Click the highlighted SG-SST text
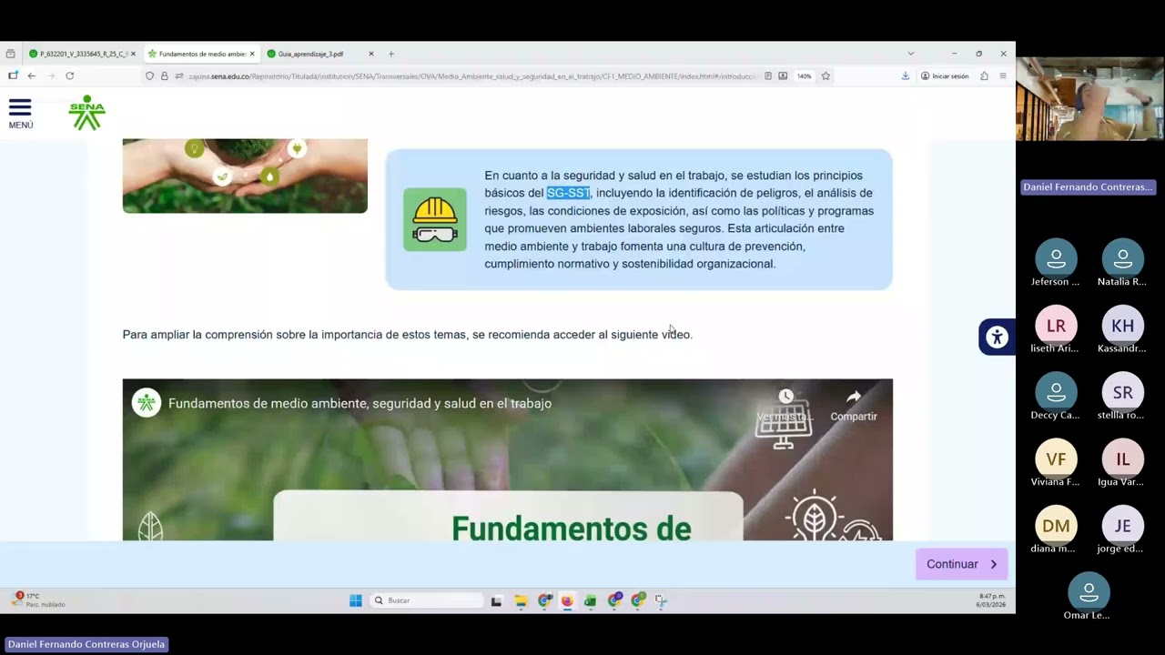 [x=569, y=193]
